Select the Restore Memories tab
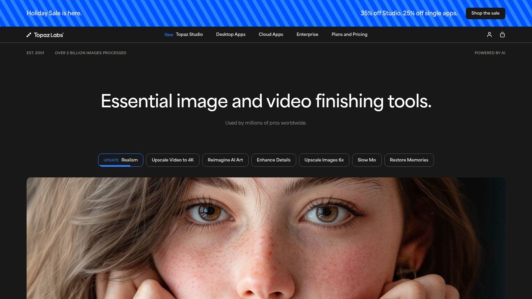 coord(409,160)
